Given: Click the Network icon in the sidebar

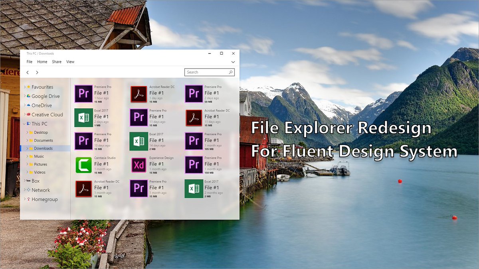Looking at the screenshot, I should 29,190.
